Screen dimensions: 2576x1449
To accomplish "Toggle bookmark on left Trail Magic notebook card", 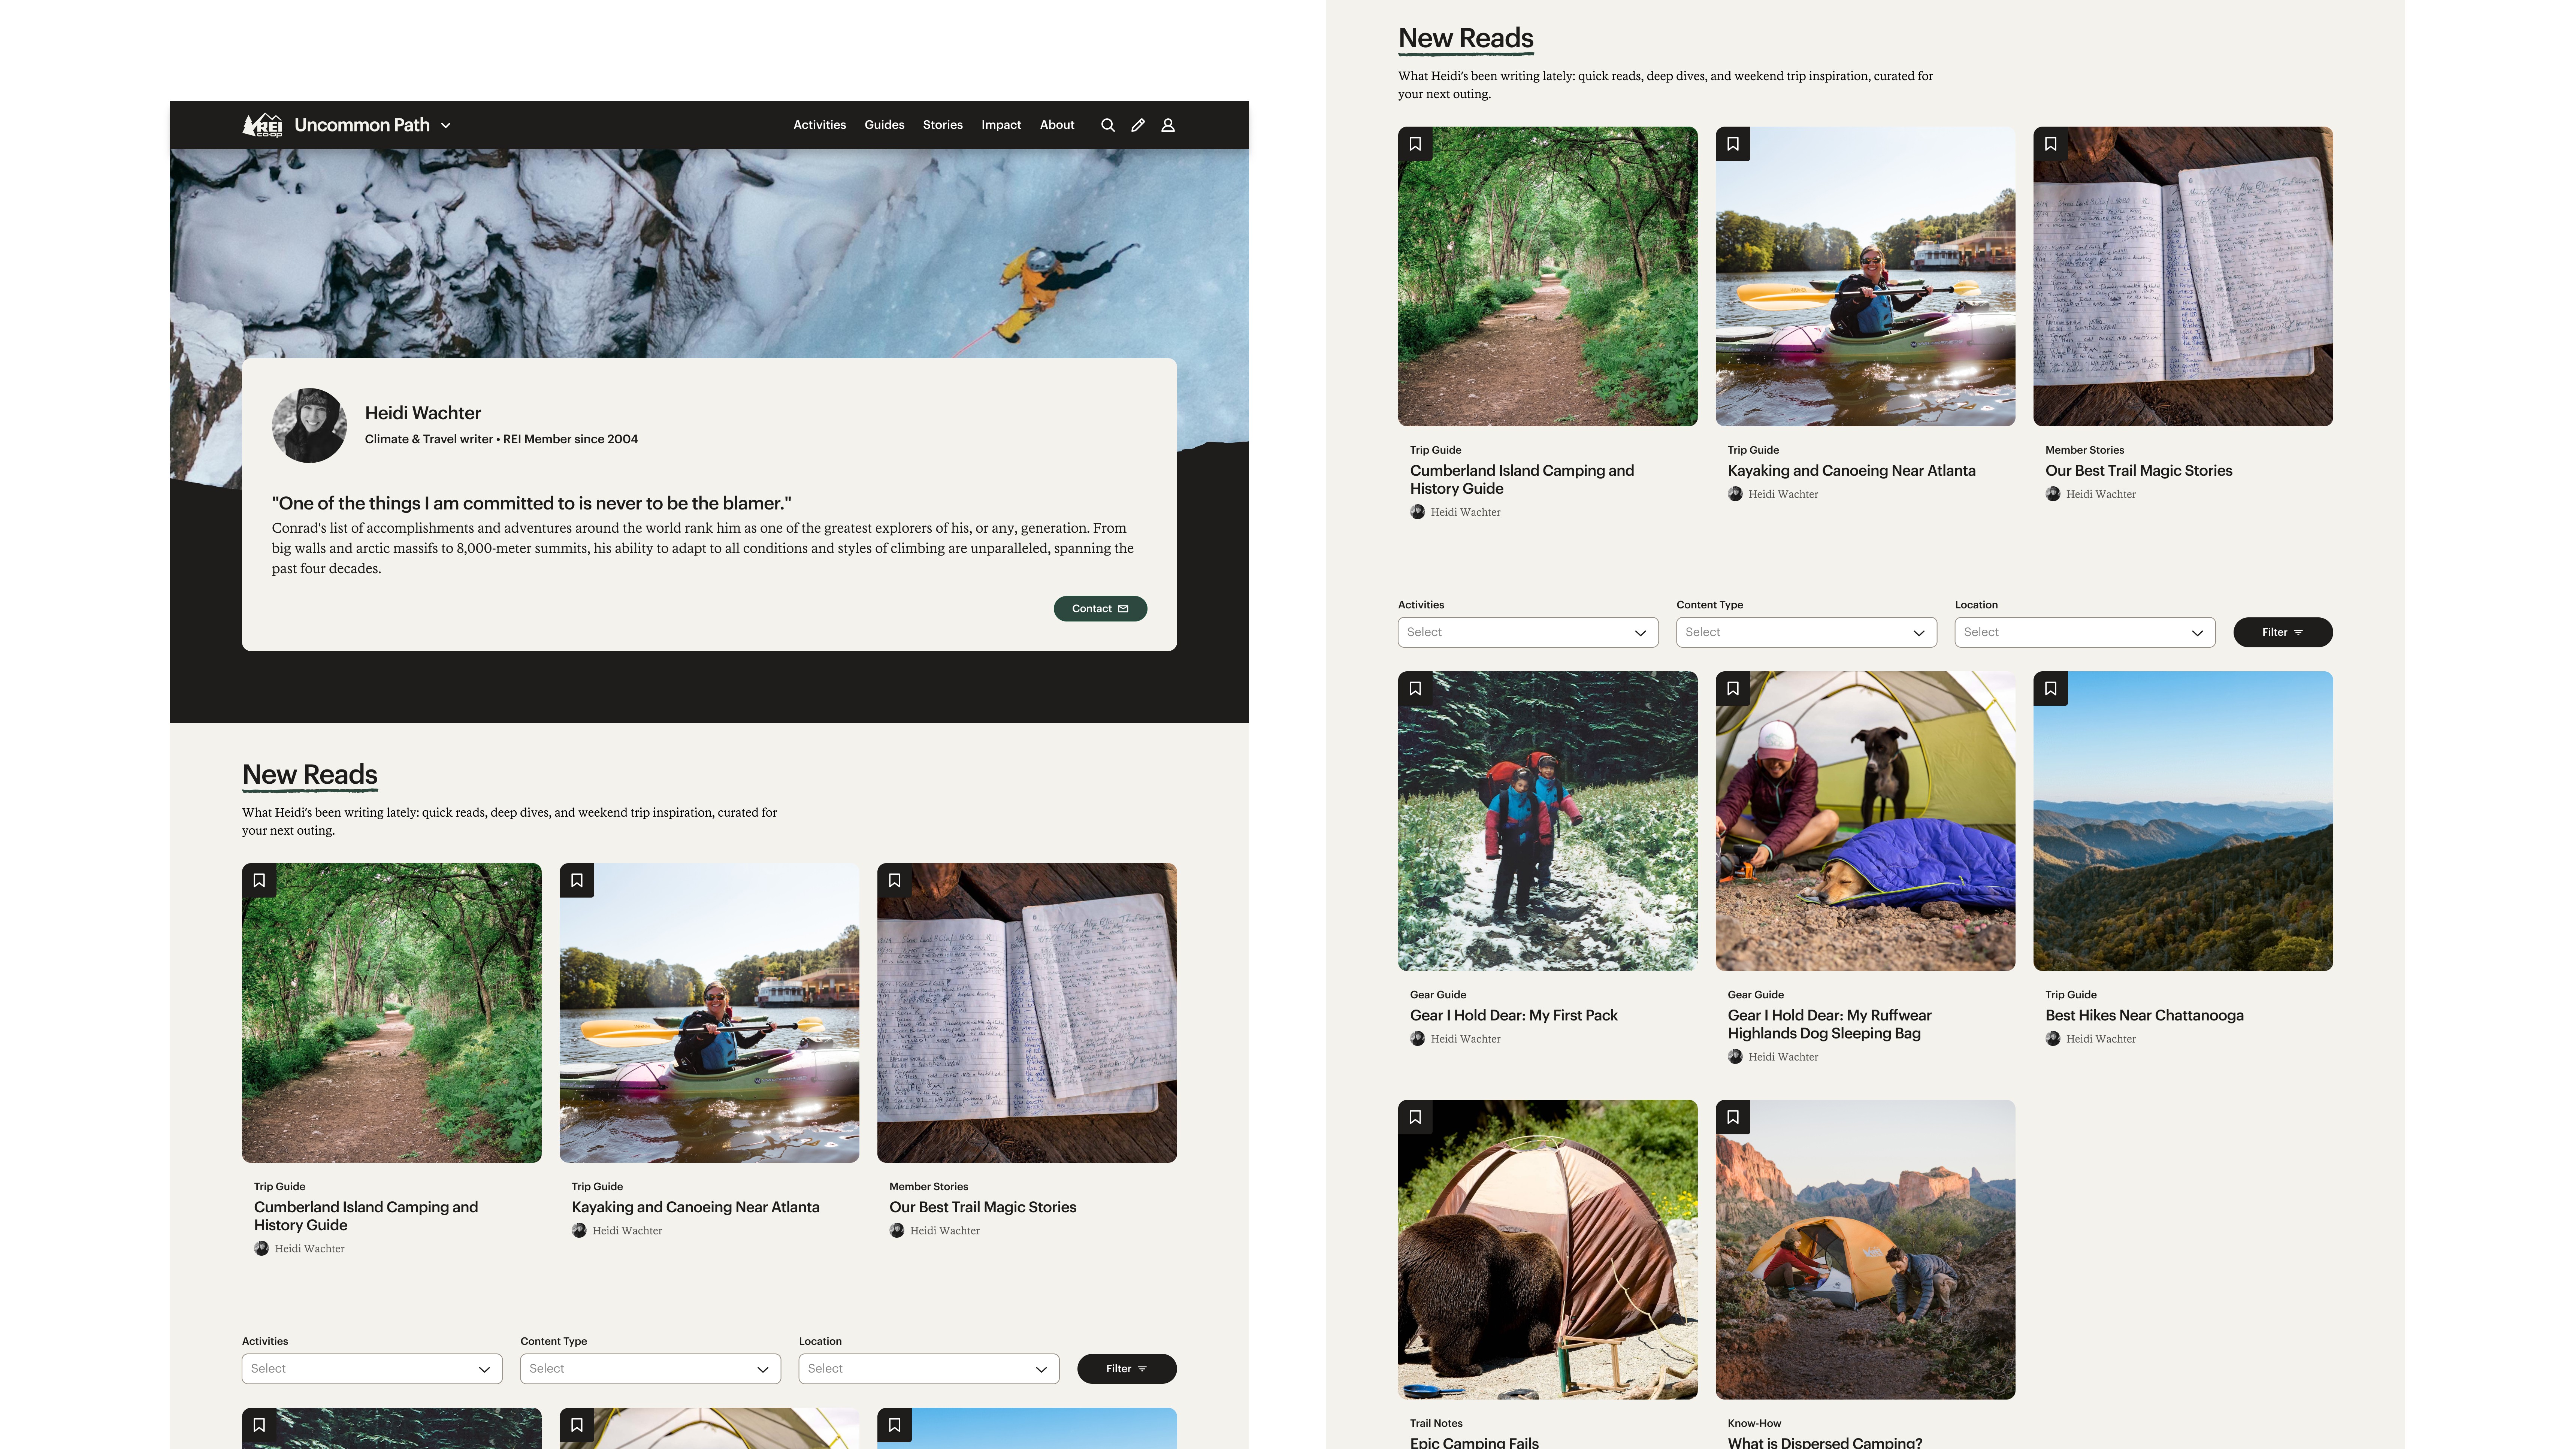I will 894,880.
